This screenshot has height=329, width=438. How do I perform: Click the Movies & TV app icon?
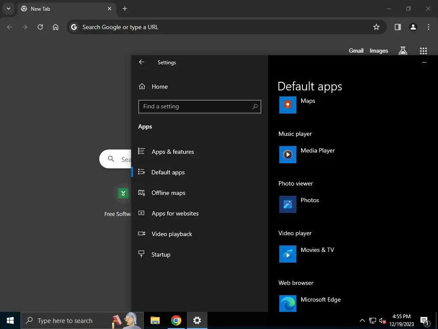pos(288,254)
